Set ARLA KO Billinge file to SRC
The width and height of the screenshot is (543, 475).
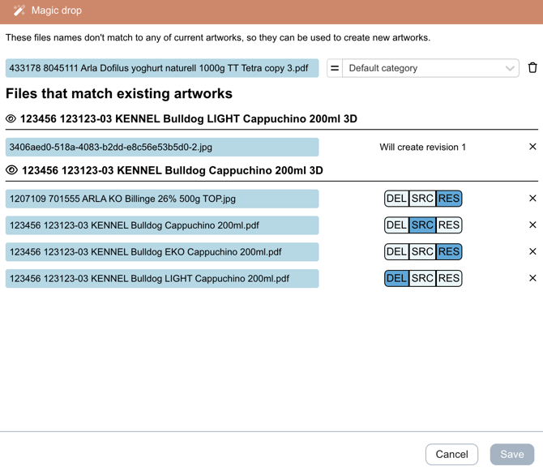coord(422,199)
